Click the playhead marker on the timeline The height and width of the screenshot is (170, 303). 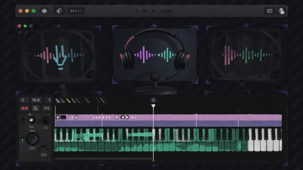[x=153, y=106]
